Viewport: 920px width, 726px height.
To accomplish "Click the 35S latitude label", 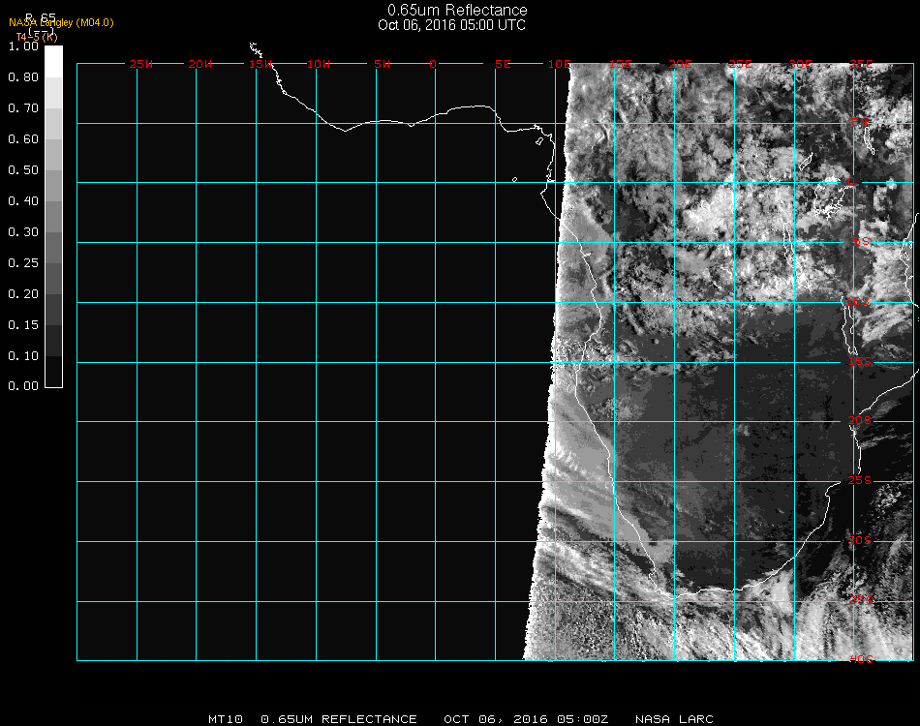I will pyautogui.click(x=861, y=600).
